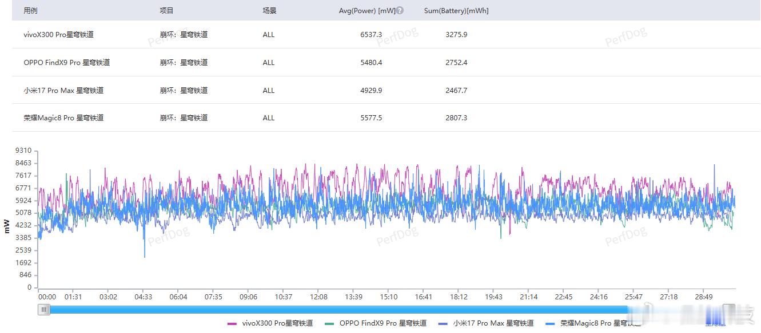Toggle the vivoX300 Pro星穹铁道 legend series
The image size is (761, 333).
click(x=270, y=323)
